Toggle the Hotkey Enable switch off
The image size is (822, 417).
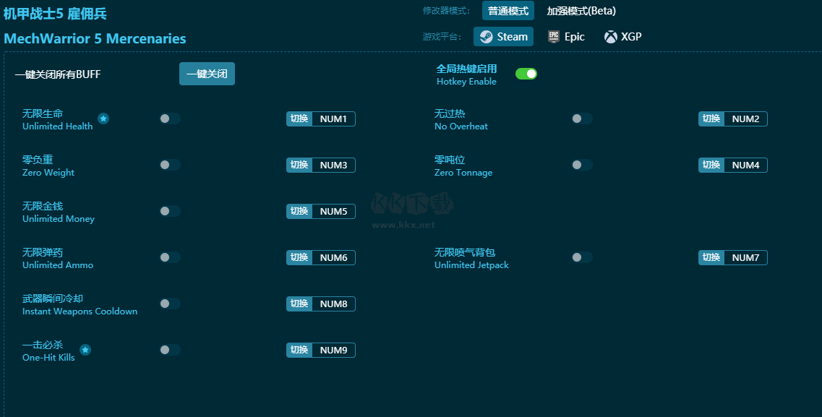click(526, 74)
